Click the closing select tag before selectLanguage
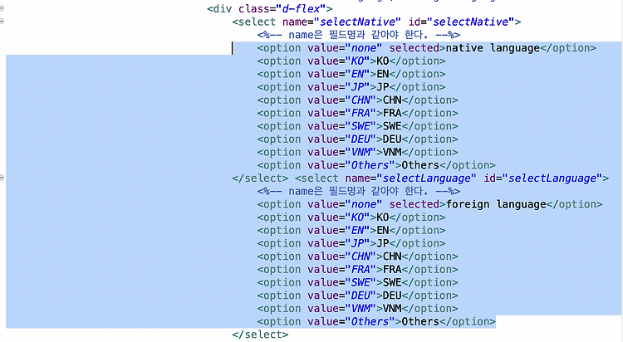The width and height of the screenshot is (623, 342). tap(260, 178)
